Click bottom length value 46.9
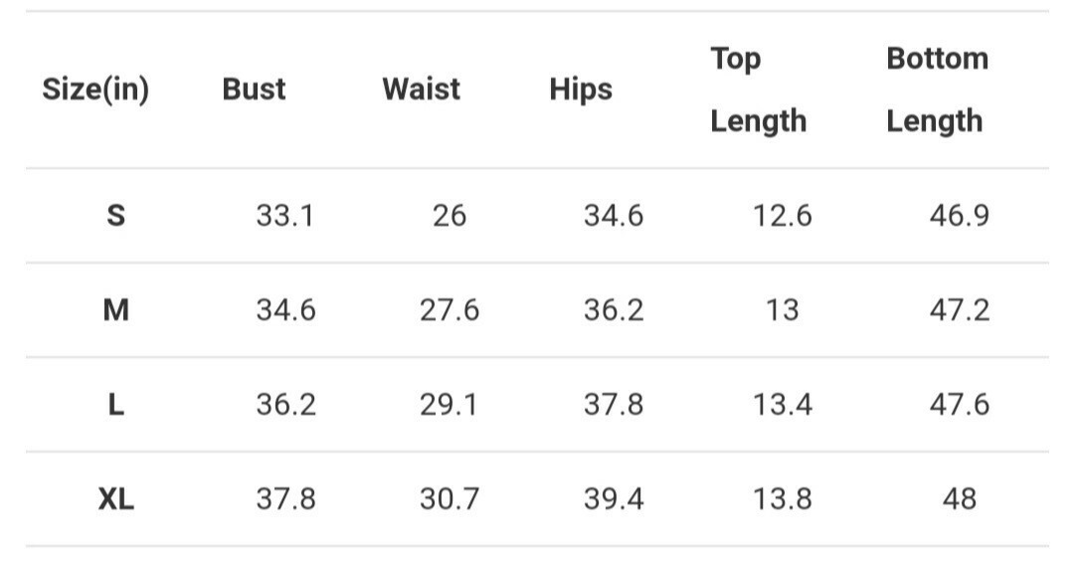The height and width of the screenshot is (562, 1074). point(959,216)
